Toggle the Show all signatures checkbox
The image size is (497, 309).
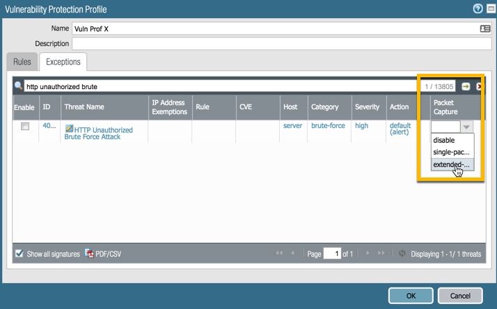click(x=19, y=254)
